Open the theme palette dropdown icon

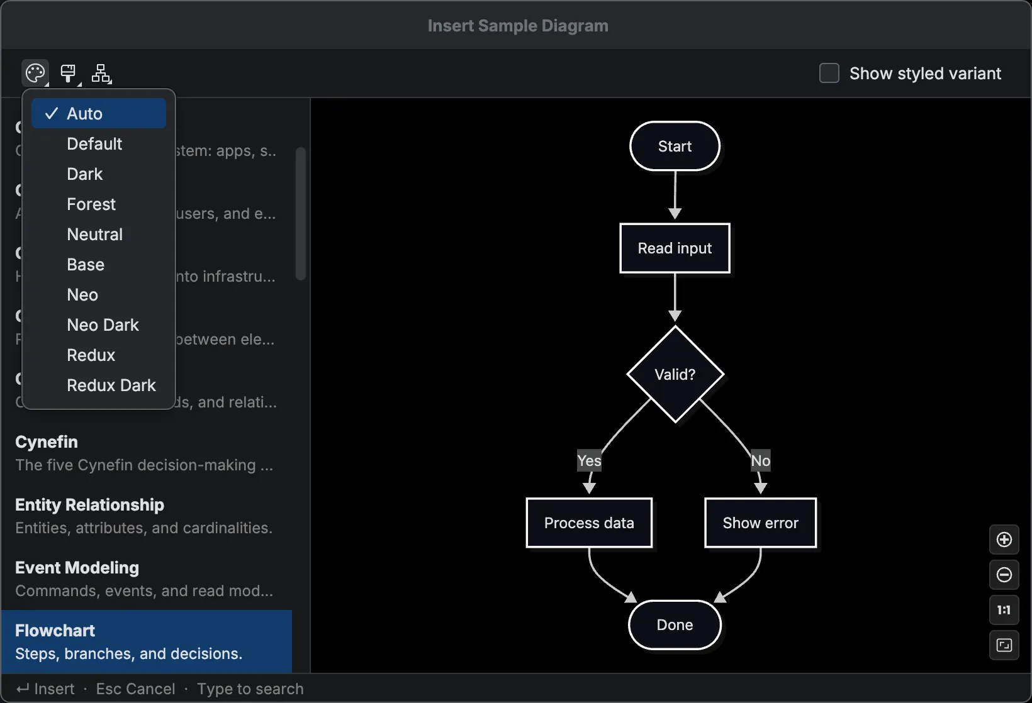[35, 74]
